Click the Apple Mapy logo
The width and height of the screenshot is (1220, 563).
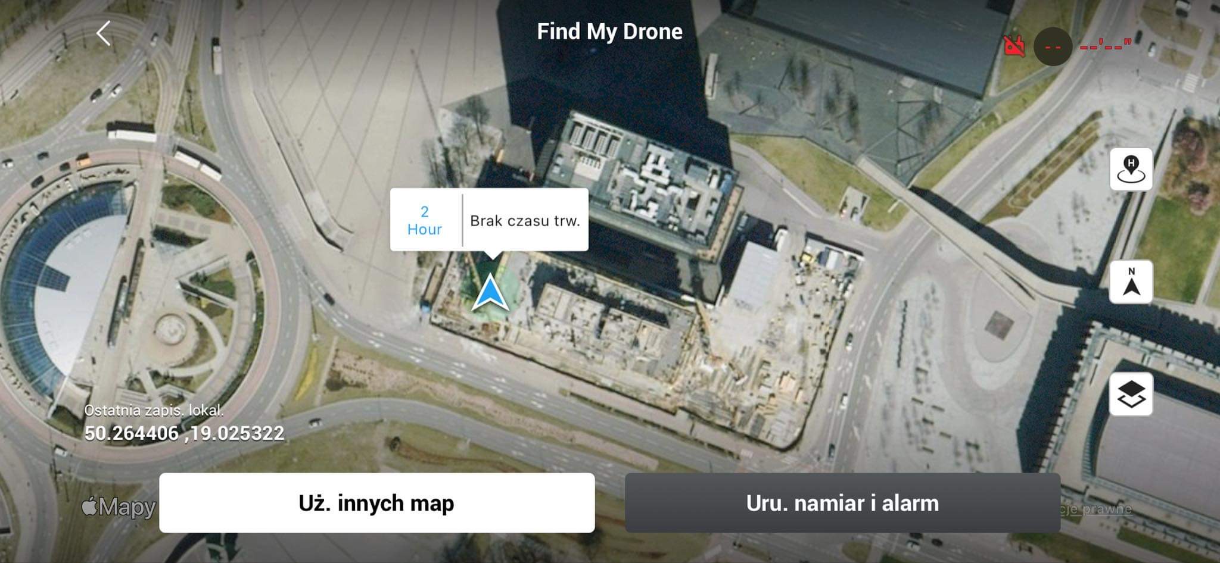tap(119, 507)
